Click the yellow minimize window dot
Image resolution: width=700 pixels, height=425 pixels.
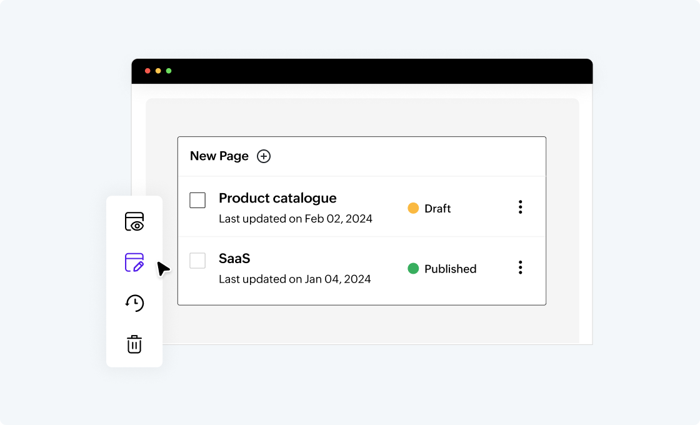pos(158,71)
